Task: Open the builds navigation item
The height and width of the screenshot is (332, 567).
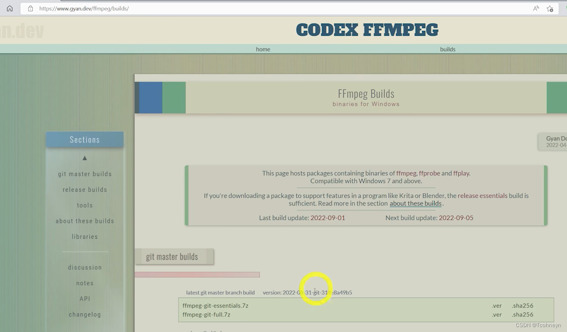Action: tap(448, 49)
